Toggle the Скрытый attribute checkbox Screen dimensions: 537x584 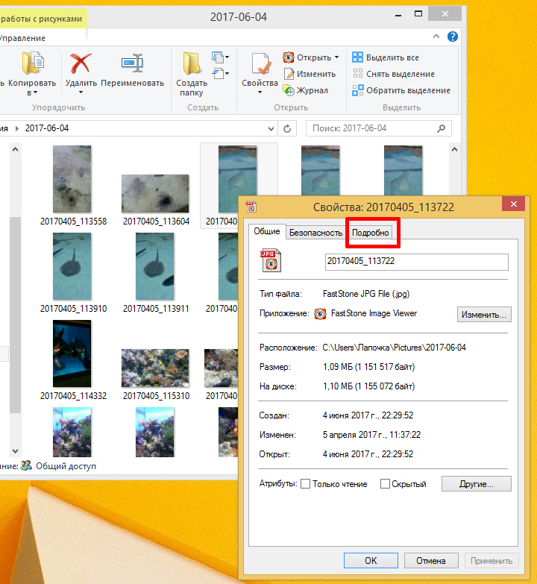(x=386, y=484)
